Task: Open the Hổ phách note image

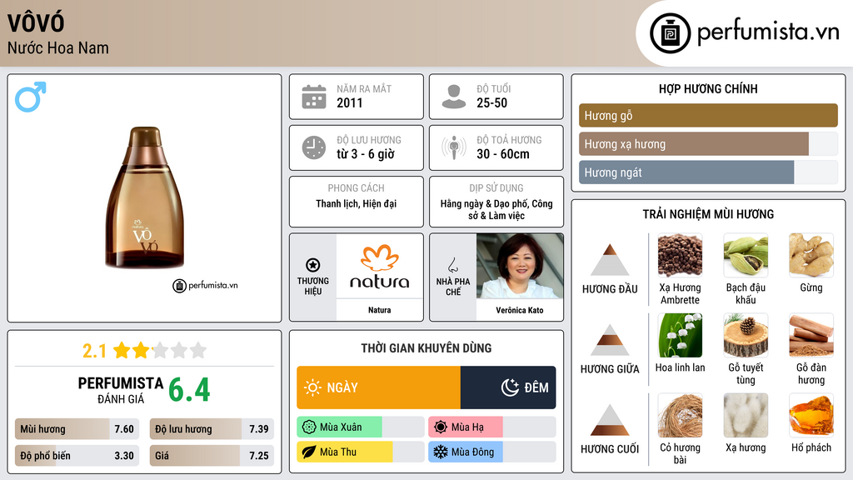Action: tap(811, 415)
